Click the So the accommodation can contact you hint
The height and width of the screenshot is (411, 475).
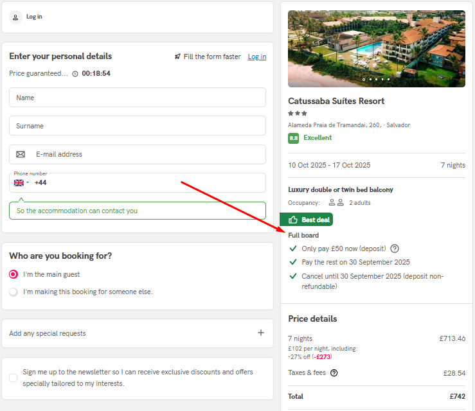(138, 211)
